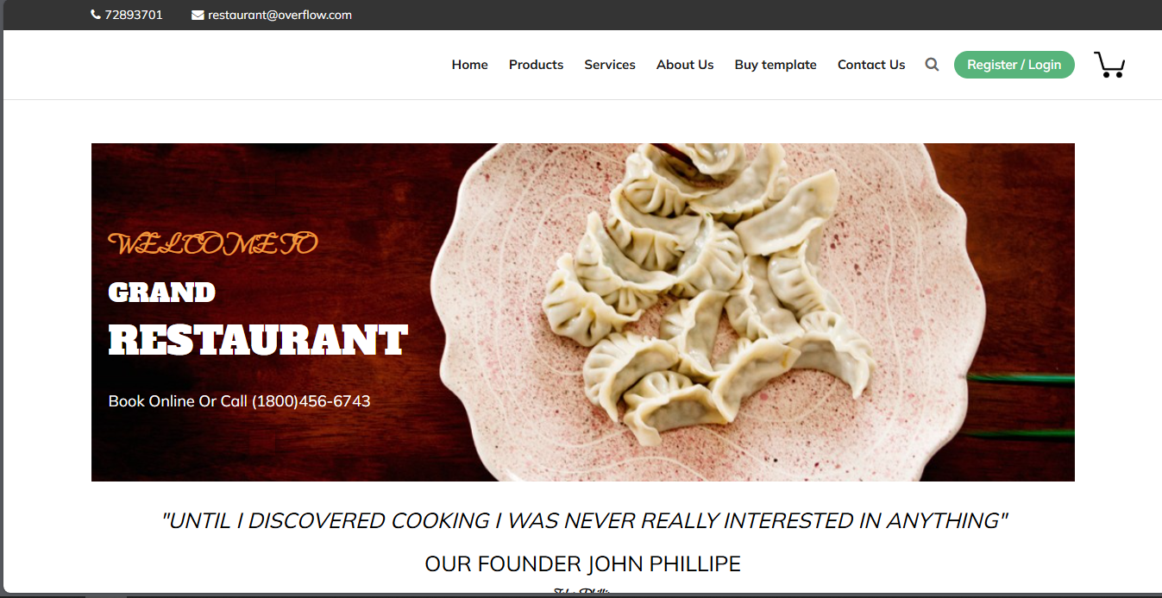This screenshot has height=598, width=1162.
Task: Click Our Founder John Phillipe heading
Action: click(583, 564)
